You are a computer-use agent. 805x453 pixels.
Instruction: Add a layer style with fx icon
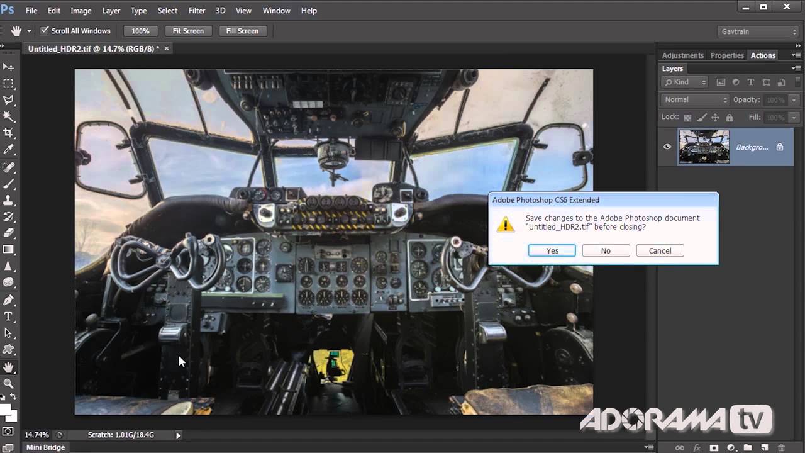[x=697, y=447]
